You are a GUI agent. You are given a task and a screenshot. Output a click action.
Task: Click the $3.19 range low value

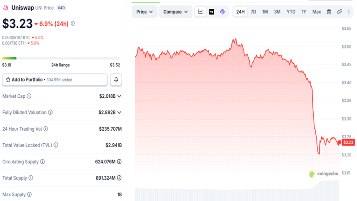[x=7, y=65]
